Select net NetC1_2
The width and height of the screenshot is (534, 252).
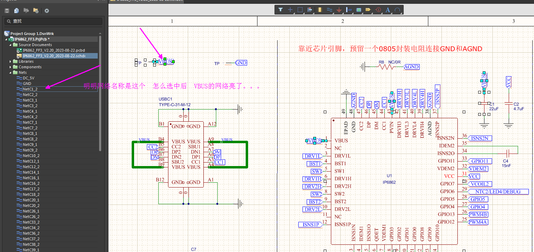click(30, 89)
